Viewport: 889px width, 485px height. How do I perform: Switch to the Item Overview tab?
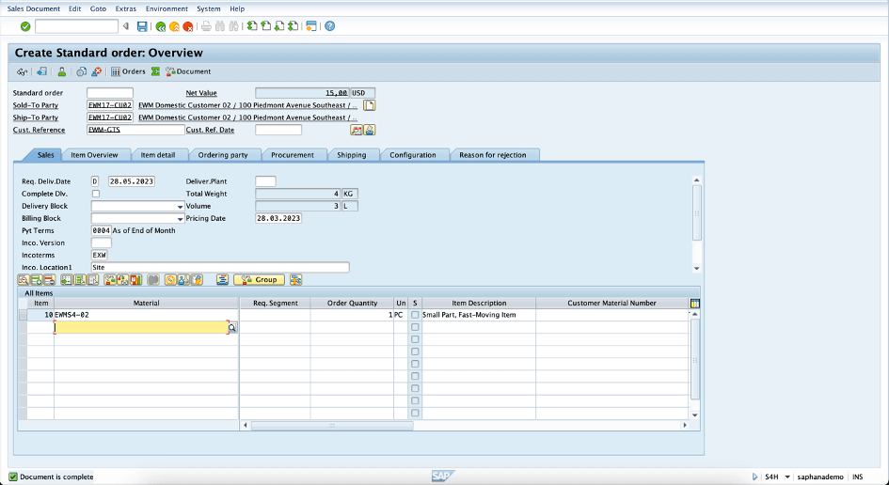point(94,155)
